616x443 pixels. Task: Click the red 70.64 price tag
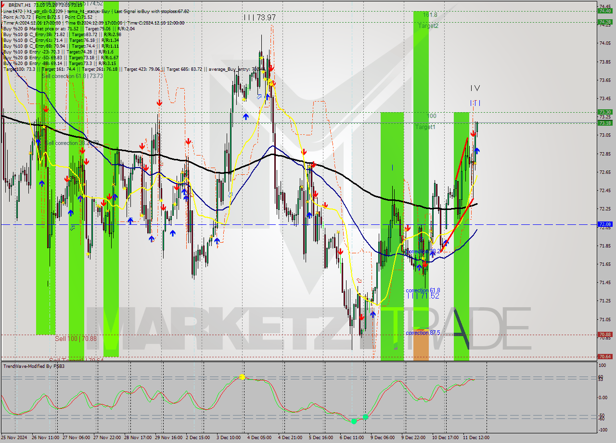click(x=604, y=356)
